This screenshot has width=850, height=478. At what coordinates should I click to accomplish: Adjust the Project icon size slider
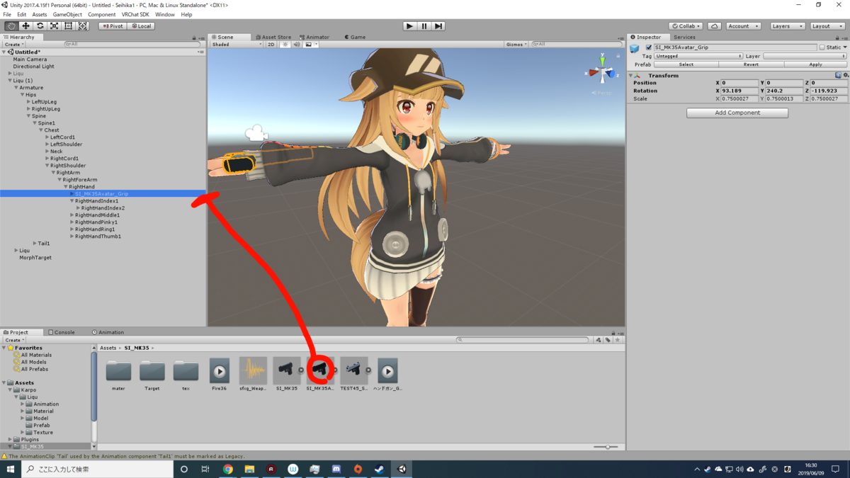pyautogui.click(x=606, y=447)
